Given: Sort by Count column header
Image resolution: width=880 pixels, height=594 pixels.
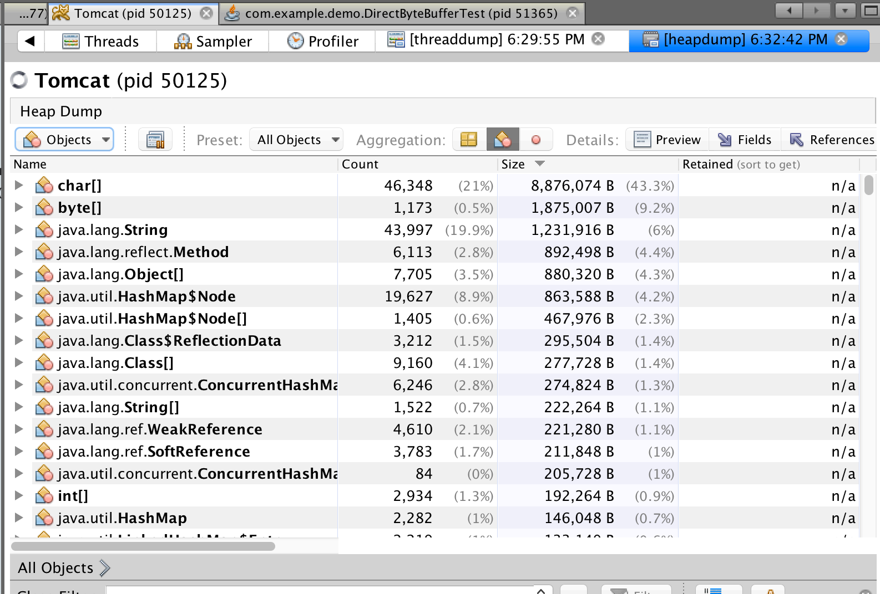Looking at the screenshot, I should [x=417, y=165].
